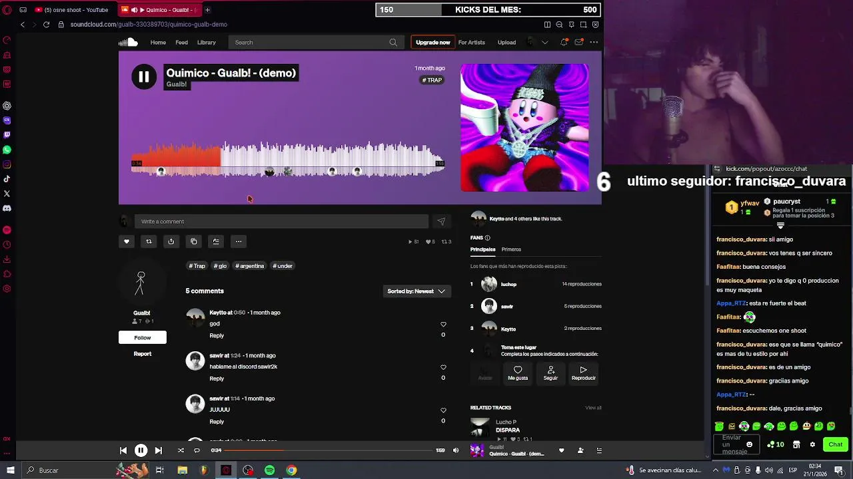Viewport: 853px width, 479px height.
Task: Like Keytto's 'god' comment
Action: pyautogui.click(x=443, y=324)
